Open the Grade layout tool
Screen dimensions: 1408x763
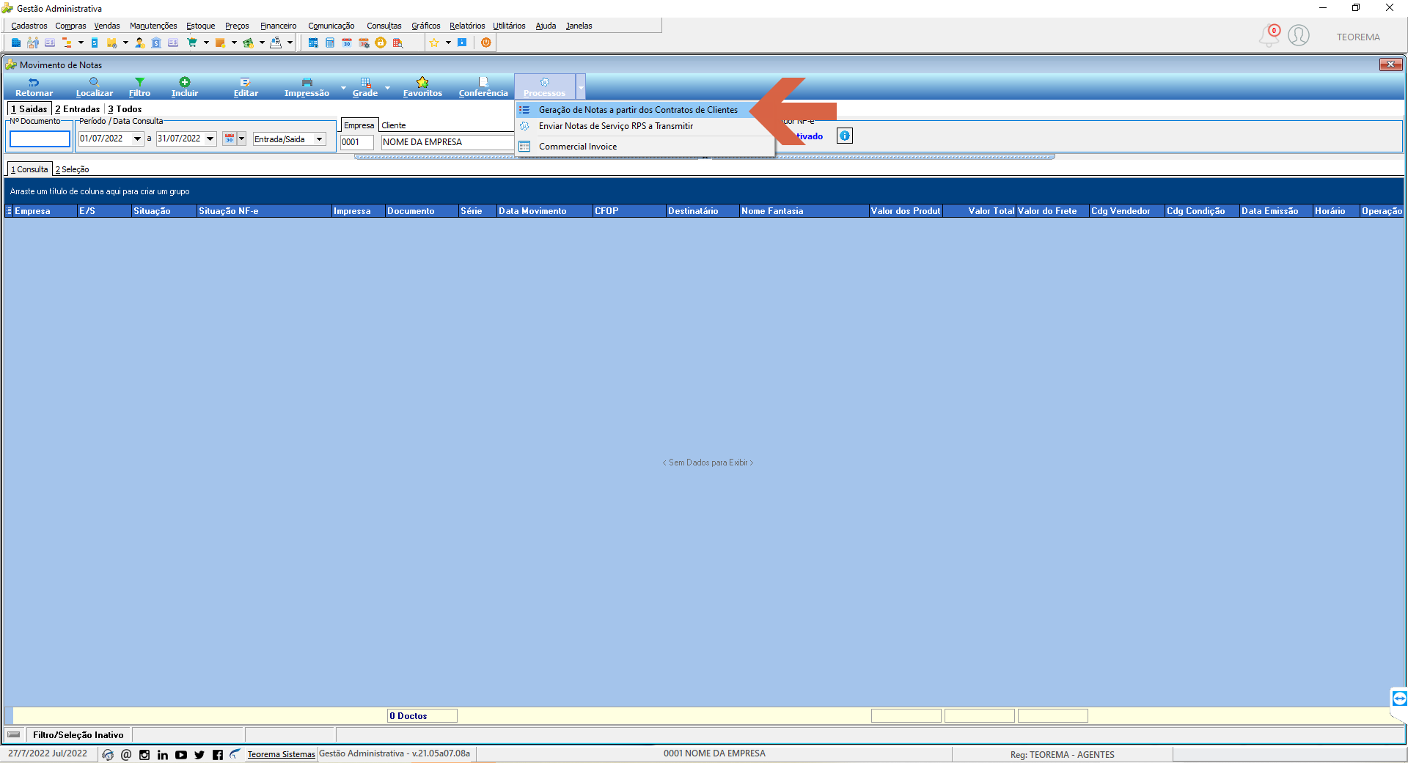[365, 87]
